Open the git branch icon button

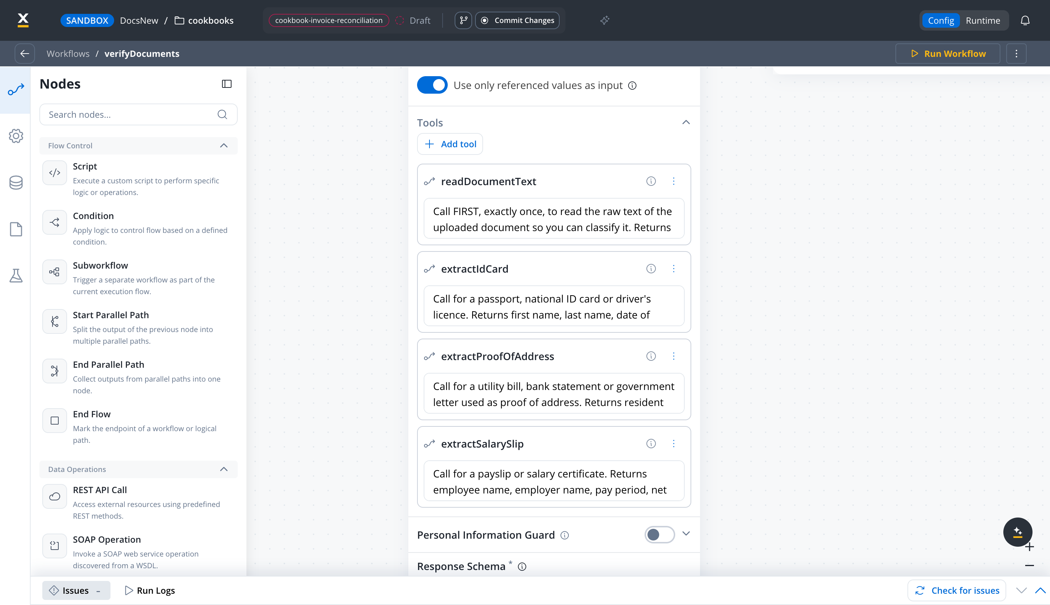pos(463,20)
